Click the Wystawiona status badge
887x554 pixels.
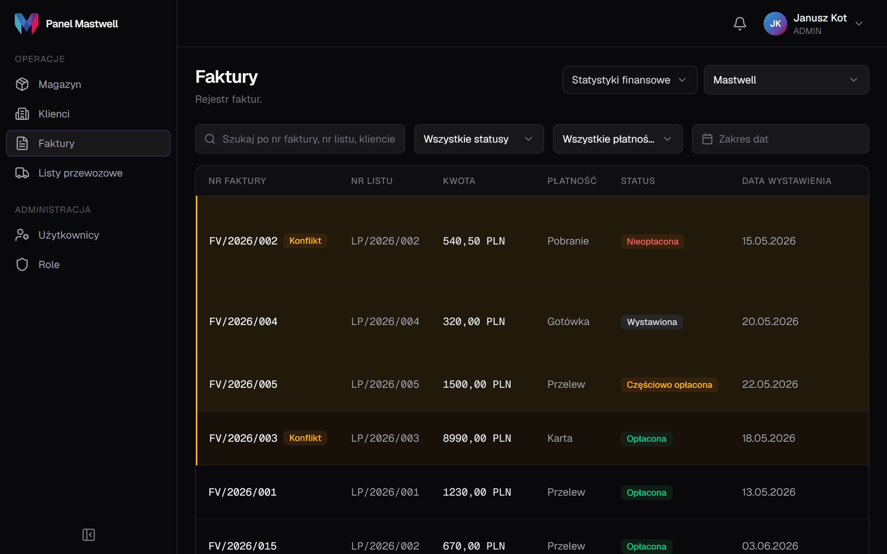pos(652,322)
